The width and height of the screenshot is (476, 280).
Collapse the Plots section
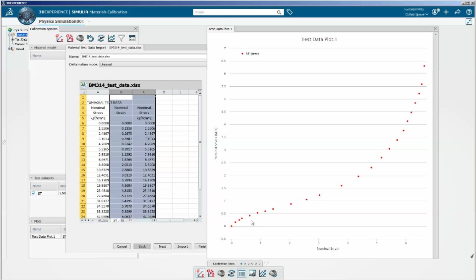[32, 221]
